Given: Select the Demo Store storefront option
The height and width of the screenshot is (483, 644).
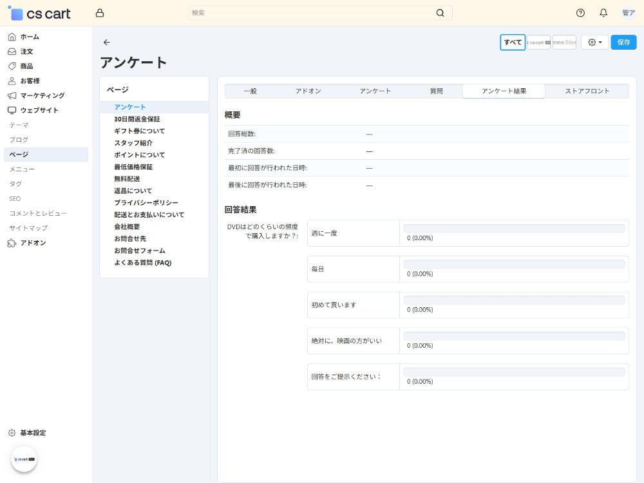Looking at the screenshot, I should point(564,42).
